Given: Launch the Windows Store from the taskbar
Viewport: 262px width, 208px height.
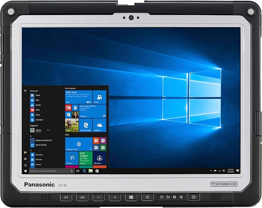Looking at the screenshot, I should [97, 171].
